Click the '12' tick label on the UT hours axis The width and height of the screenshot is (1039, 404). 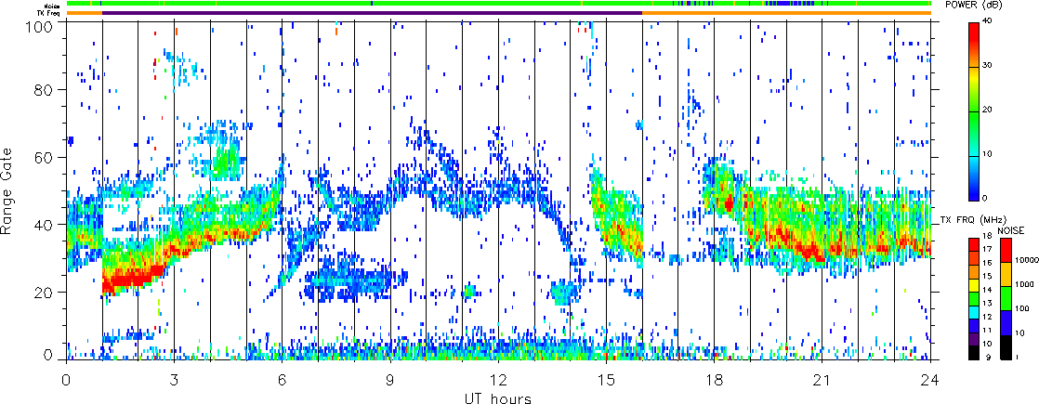[498, 380]
